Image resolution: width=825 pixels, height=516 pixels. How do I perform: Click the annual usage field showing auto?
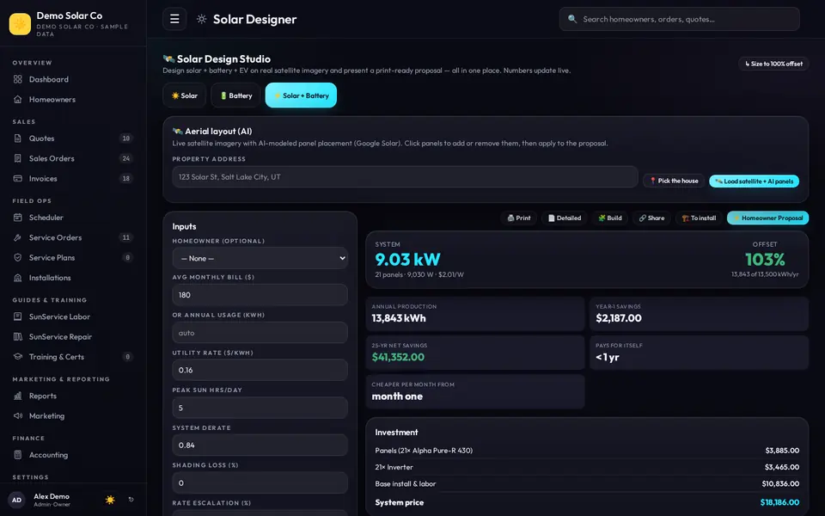point(260,333)
